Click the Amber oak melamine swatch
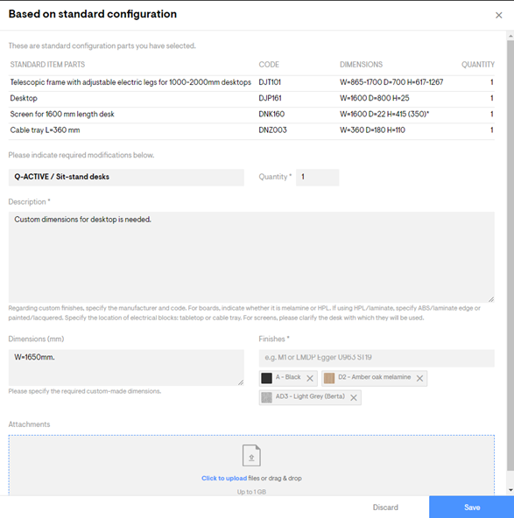The width and height of the screenshot is (514, 518). [329, 378]
